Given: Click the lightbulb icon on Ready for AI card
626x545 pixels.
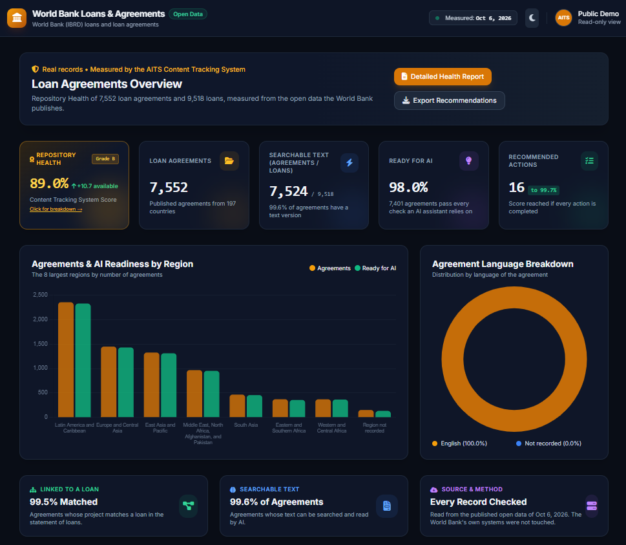Looking at the screenshot, I should click(x=469, y=161).
